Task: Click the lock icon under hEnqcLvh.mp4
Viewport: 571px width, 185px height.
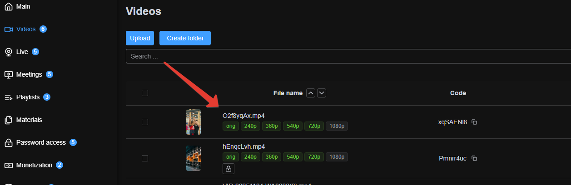Action: 228,169
